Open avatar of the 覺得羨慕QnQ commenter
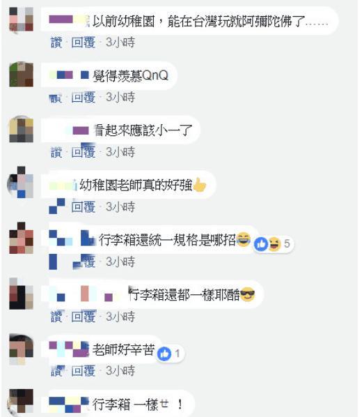364x417 pixels. 22,75
